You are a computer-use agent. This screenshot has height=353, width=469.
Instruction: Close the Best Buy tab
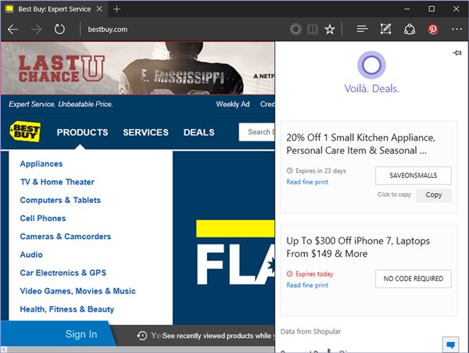[99, 9]
